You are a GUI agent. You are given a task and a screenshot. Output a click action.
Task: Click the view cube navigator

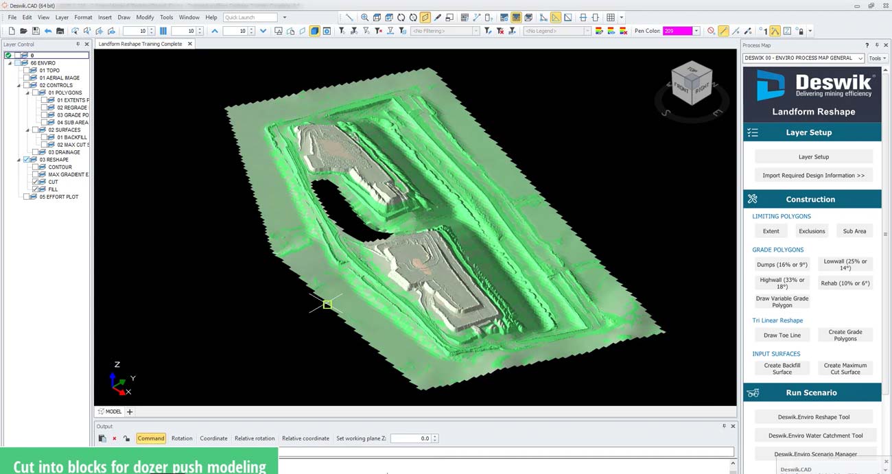692,83
